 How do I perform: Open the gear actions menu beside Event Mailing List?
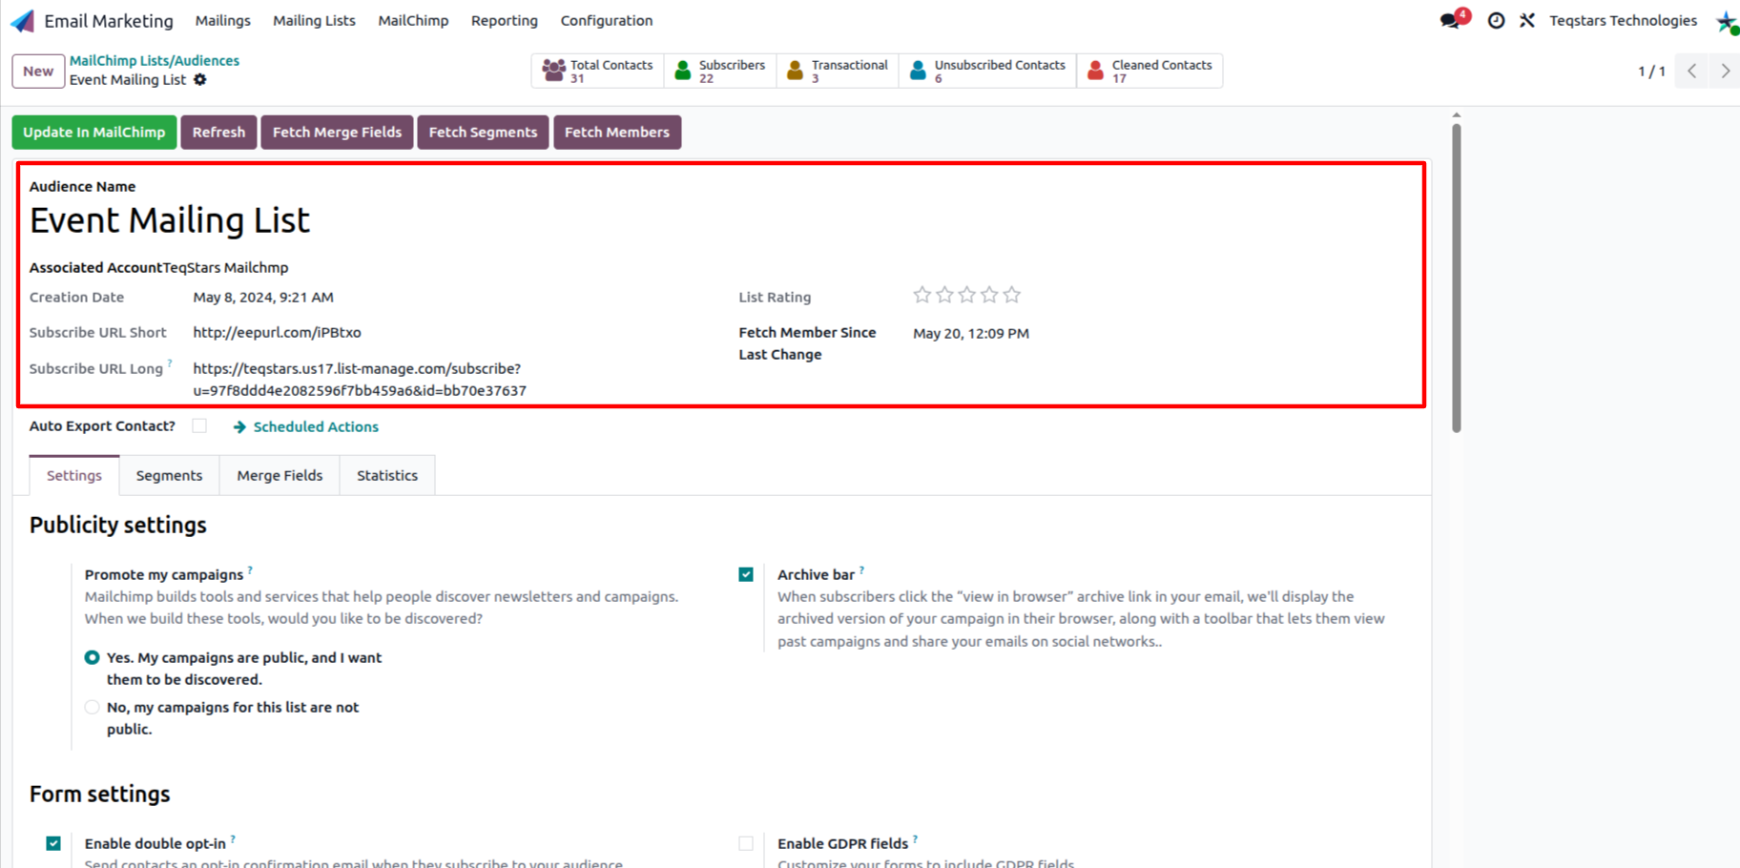(x=200, y=80)
